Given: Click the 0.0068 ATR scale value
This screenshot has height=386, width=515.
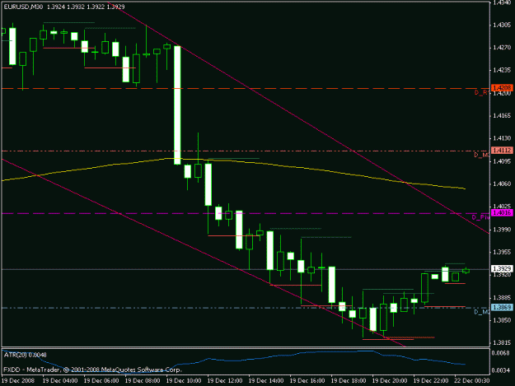Looking at the screenshot, I should coord(501,353).
